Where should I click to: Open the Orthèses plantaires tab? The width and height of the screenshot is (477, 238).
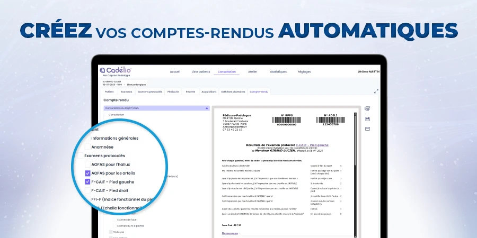coord(233,91)
